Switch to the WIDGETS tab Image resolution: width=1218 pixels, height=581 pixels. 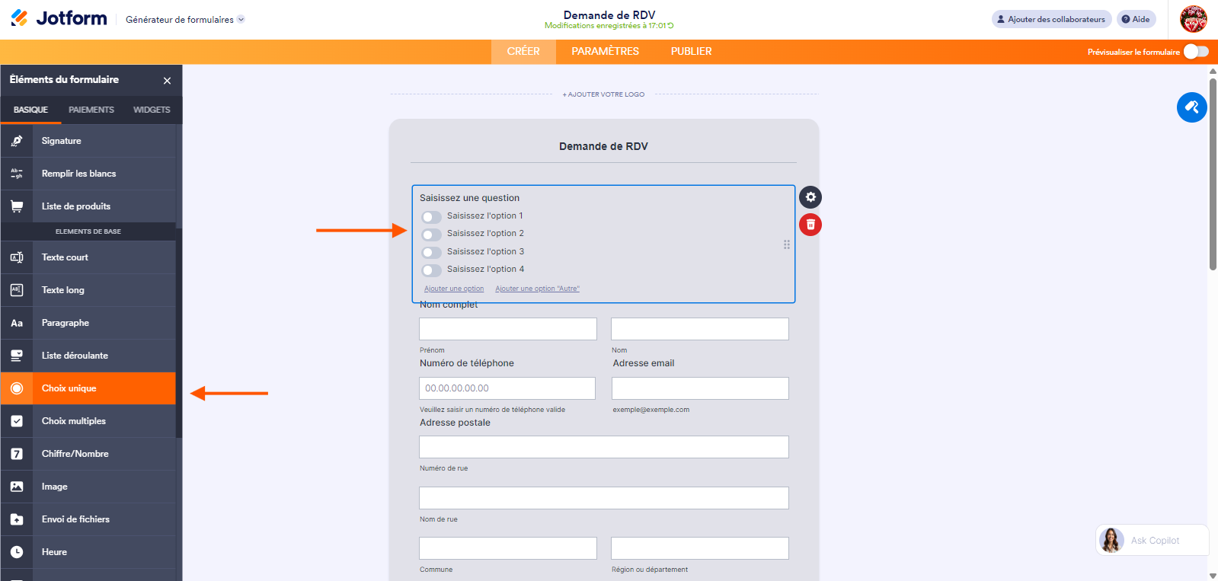pos(152,110)
